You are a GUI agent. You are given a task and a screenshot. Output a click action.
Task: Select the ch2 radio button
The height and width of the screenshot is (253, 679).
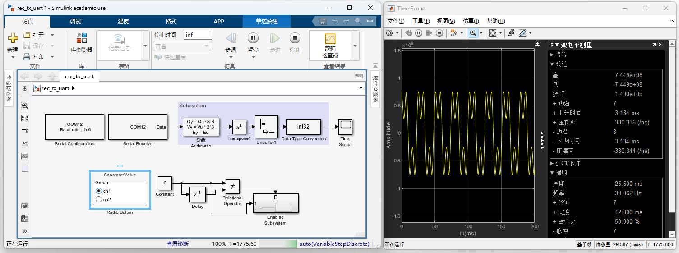pyautogui.click(x=99, y=199)
